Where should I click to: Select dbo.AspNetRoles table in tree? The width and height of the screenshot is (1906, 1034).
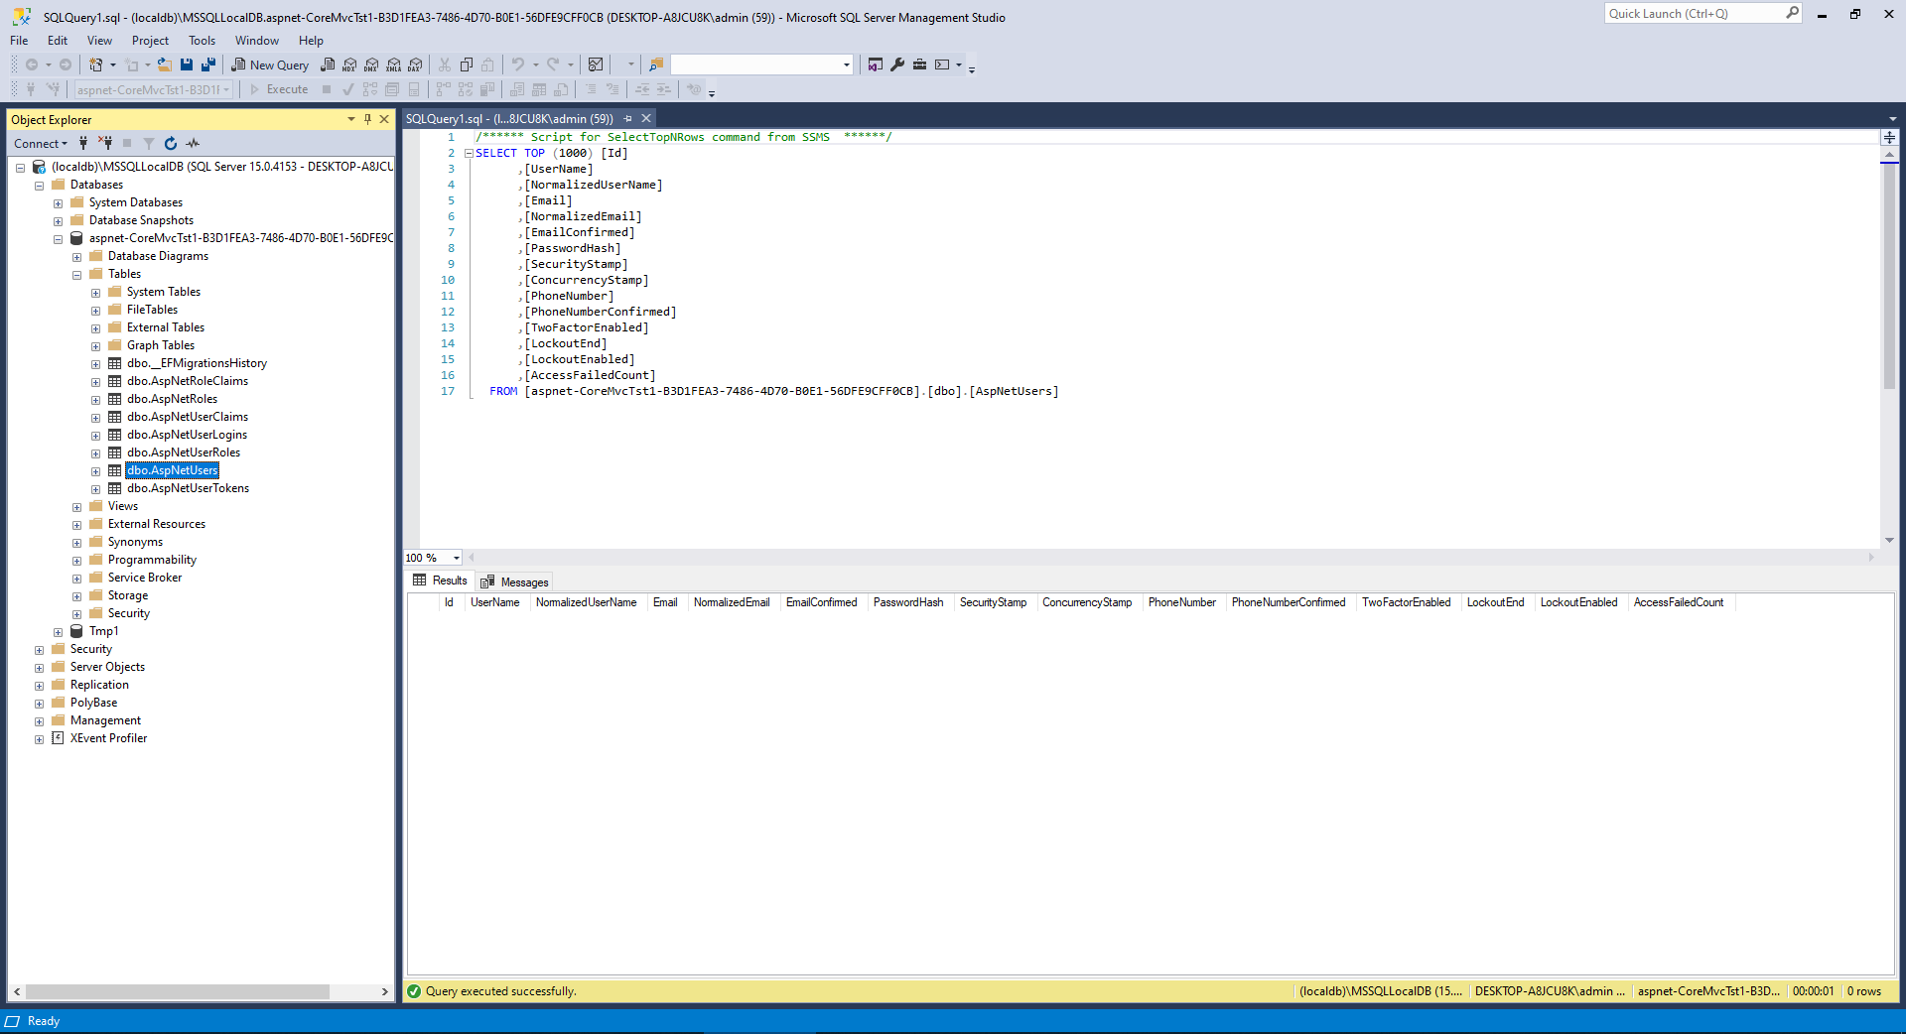(172, 399)
